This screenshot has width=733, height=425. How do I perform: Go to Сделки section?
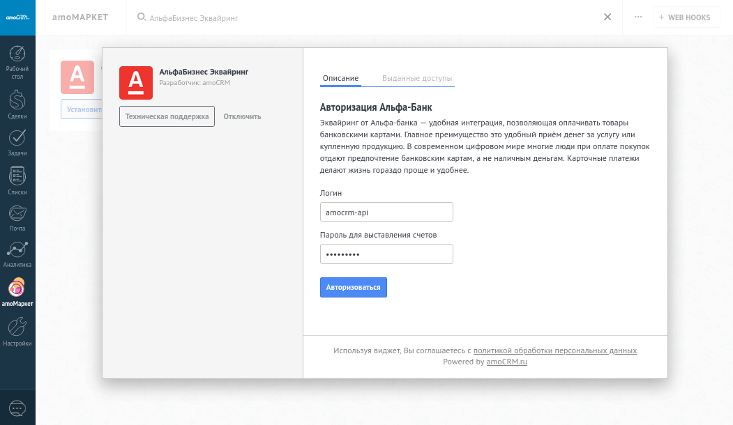(17, 105)
